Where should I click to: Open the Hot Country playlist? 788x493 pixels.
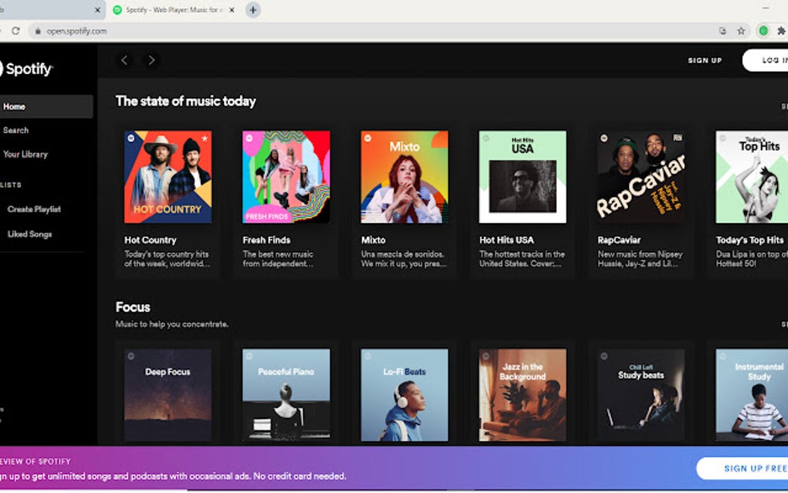168,176
